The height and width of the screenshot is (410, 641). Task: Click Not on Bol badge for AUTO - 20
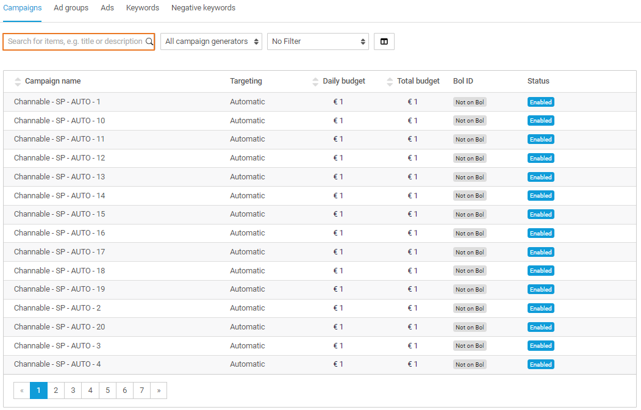[470, 328]
